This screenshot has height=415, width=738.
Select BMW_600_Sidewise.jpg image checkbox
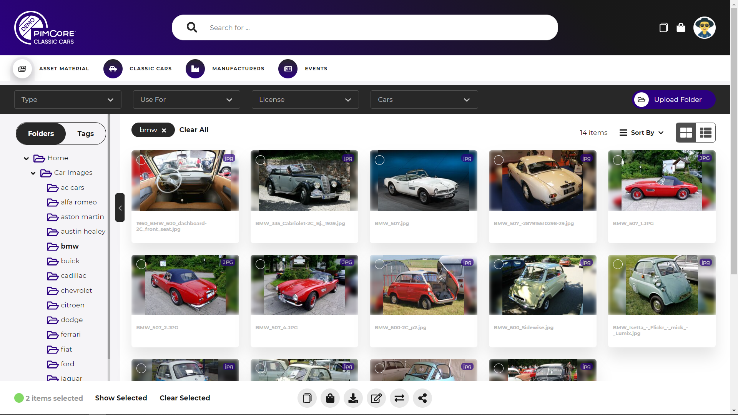(499, 264)
